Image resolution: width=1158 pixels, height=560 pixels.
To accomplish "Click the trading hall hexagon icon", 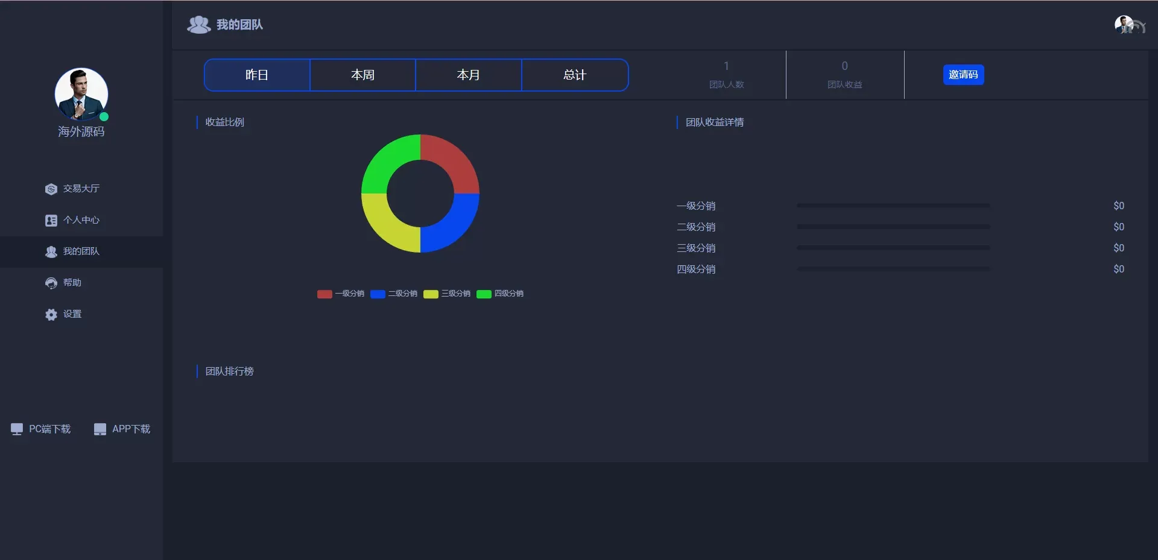I will (51, 189).
